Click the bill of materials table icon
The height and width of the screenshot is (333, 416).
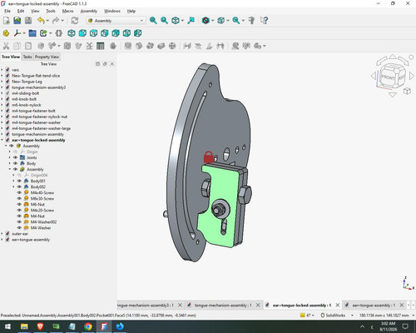coord(101,46)
